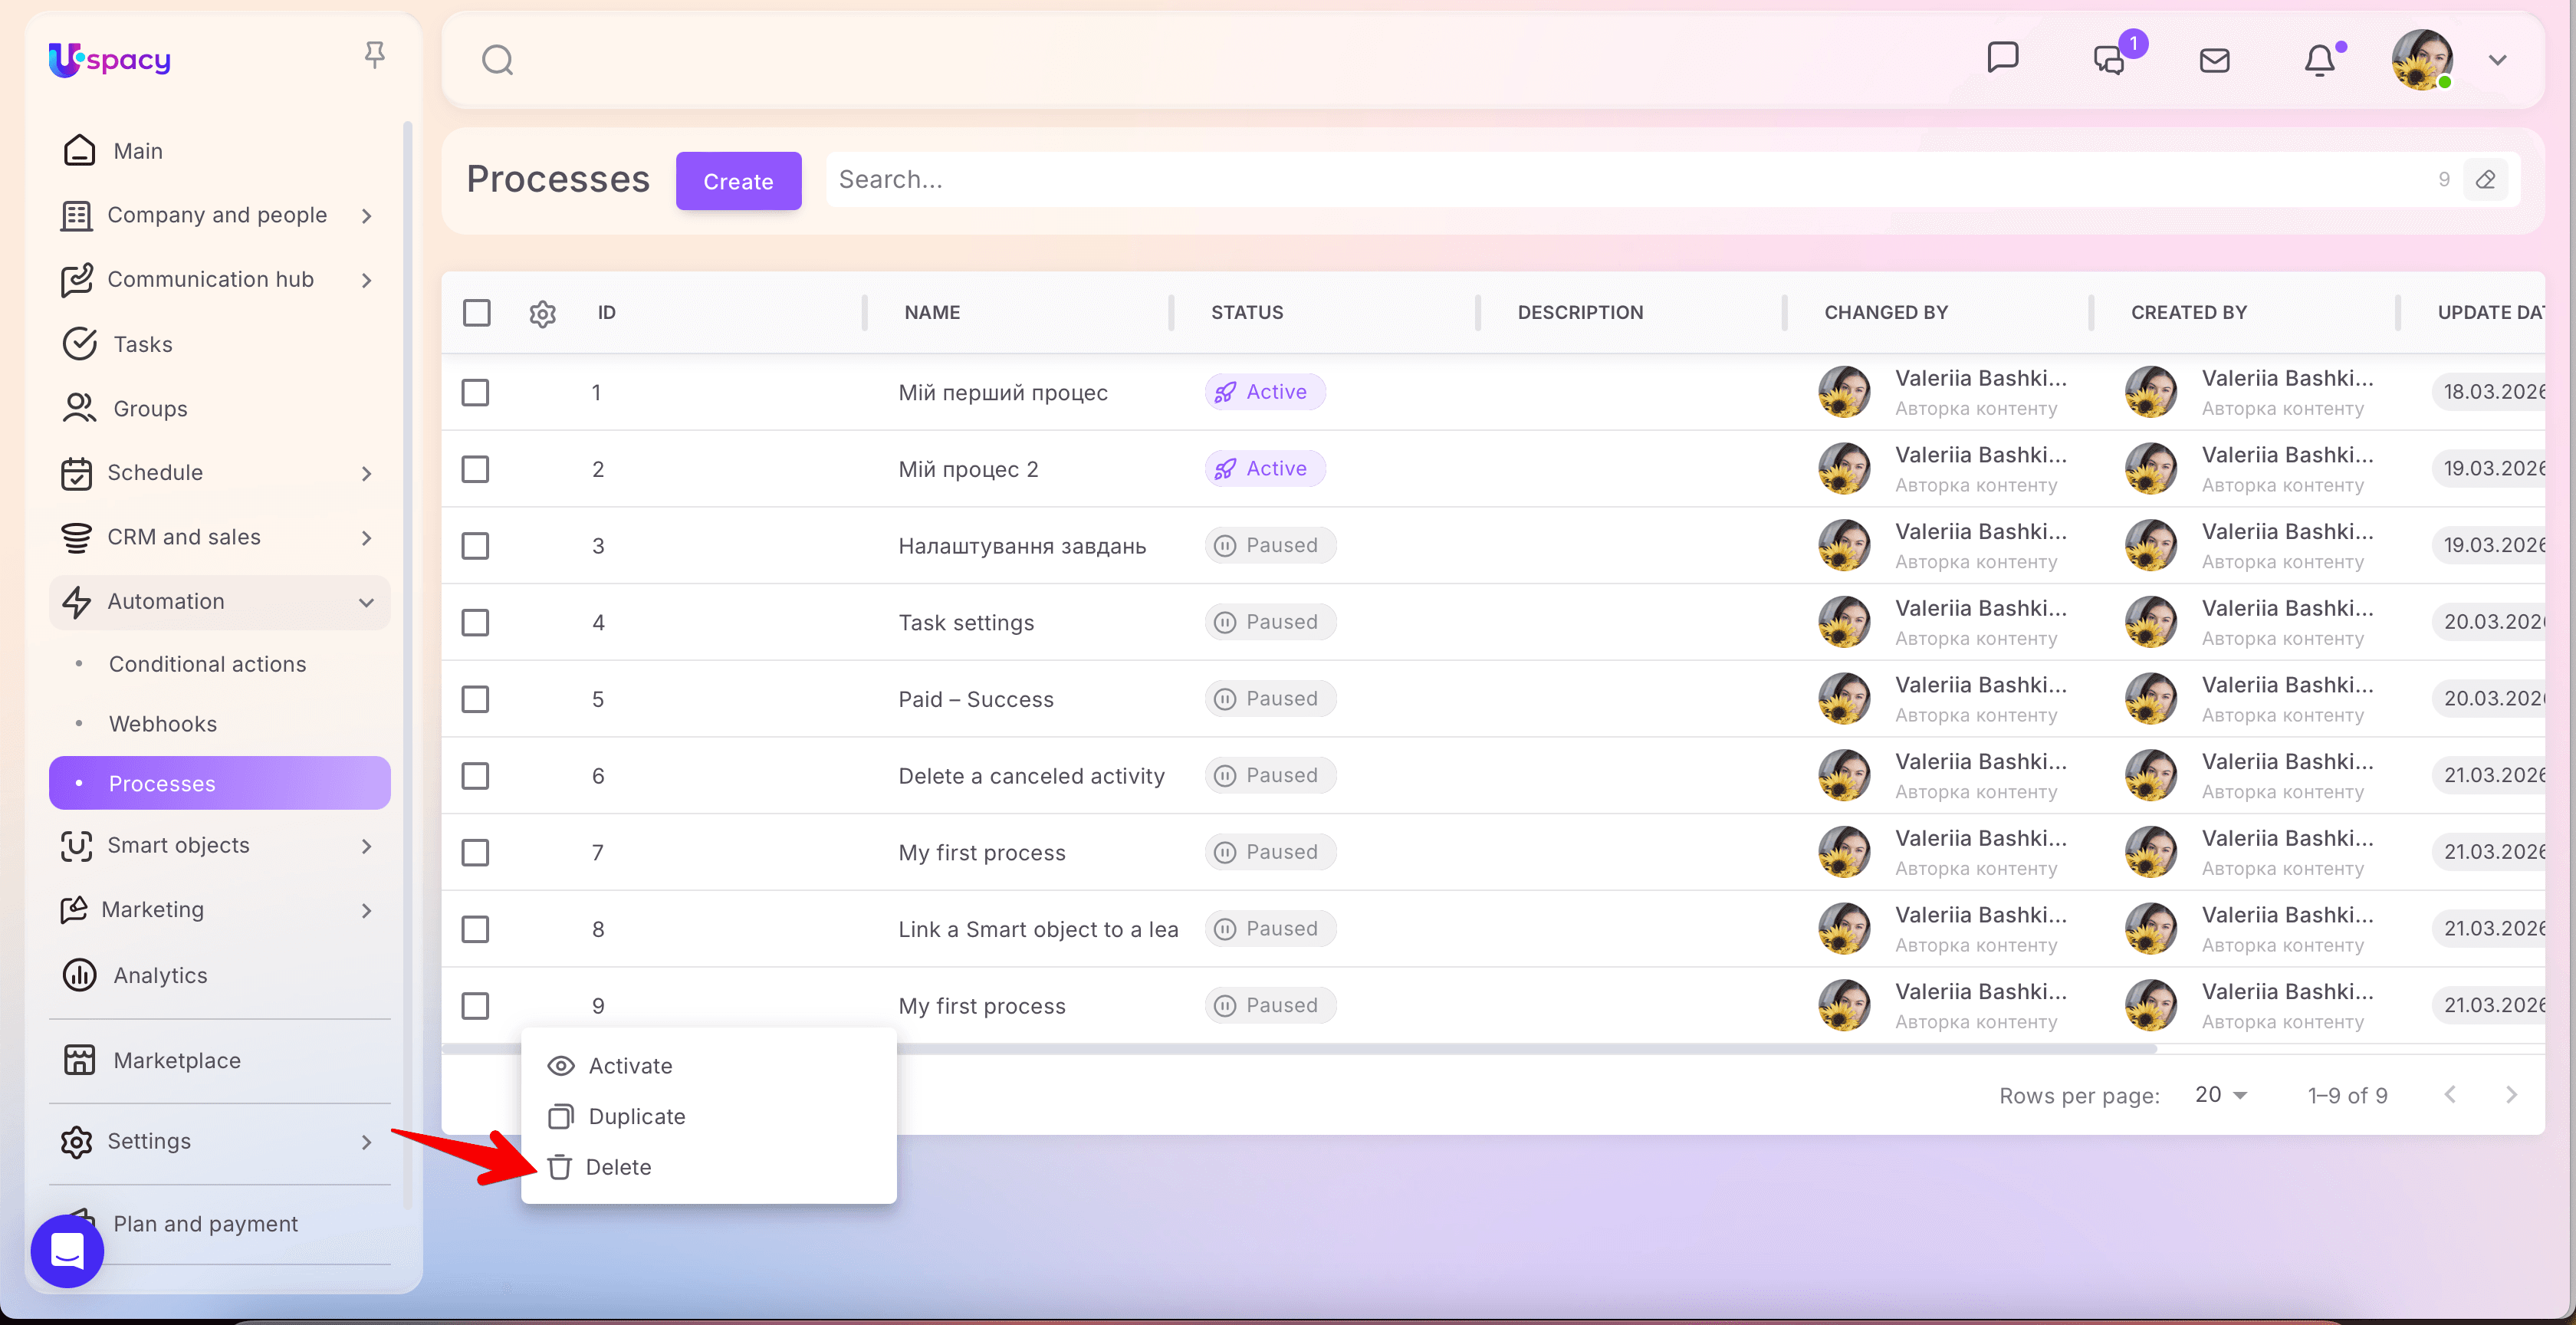This screenshot has height=1325, width=2576.
Task: Open the chat bubble icon in header
Action: pos(2002,58)
